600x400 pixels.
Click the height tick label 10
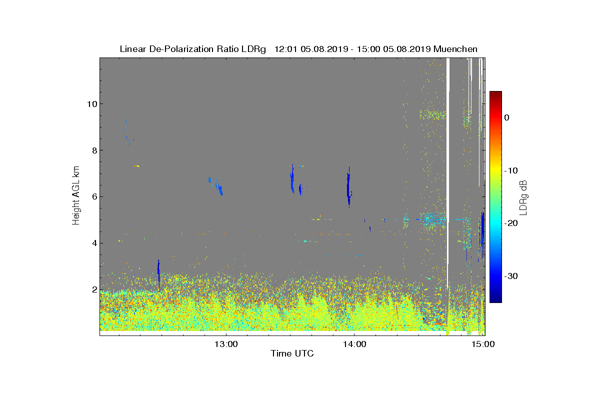[x=91, y=103]
